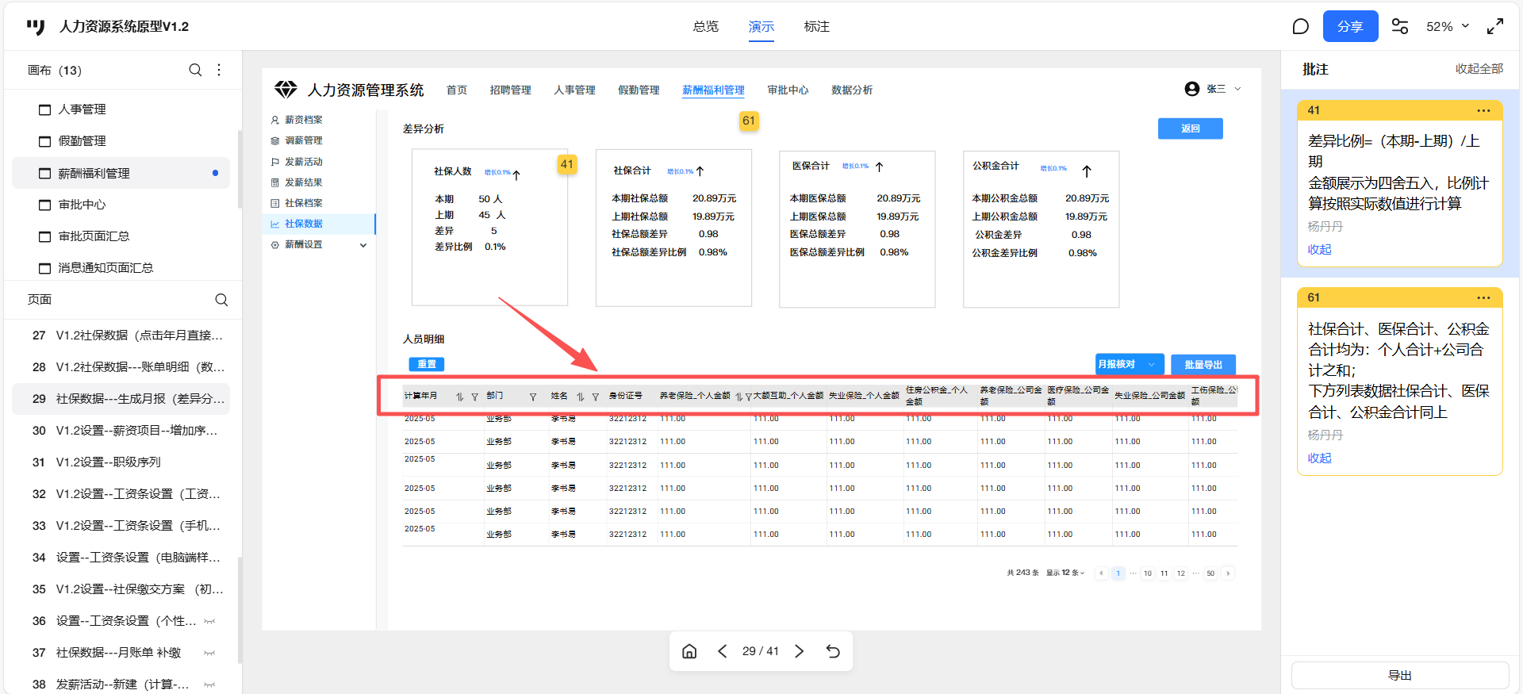Toggle annotation marker 41 on the card

(566, 164)
